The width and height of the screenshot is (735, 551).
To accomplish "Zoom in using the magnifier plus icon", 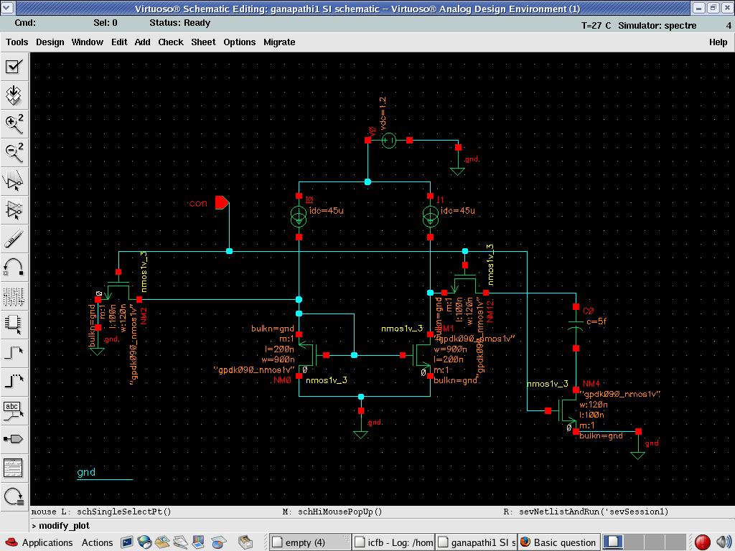I will (14, 123).
